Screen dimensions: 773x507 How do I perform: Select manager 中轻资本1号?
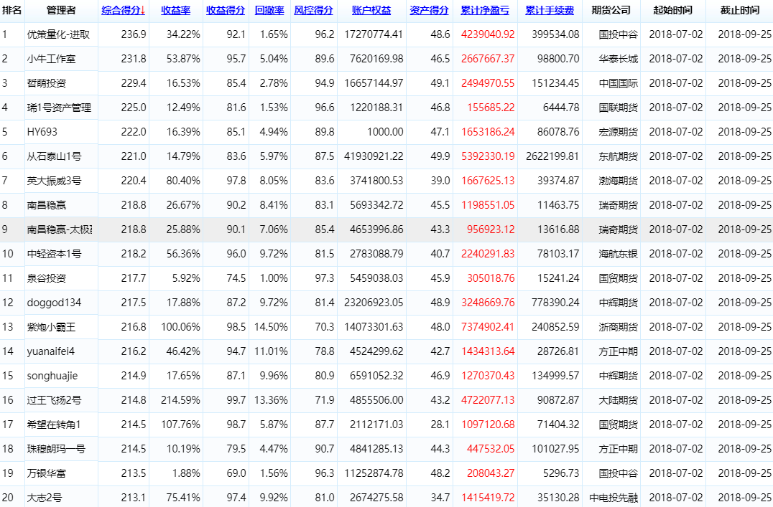click(54, 254)
